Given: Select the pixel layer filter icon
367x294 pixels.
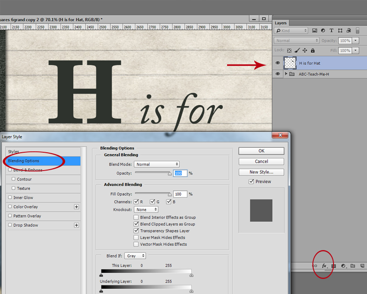Looking at the screenshot, I should 315,31.
